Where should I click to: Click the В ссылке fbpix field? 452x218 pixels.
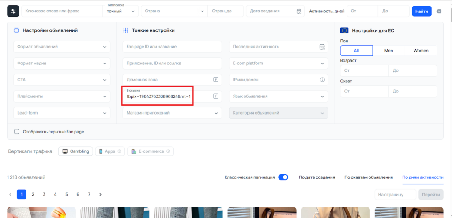click(x=172, y=96)
